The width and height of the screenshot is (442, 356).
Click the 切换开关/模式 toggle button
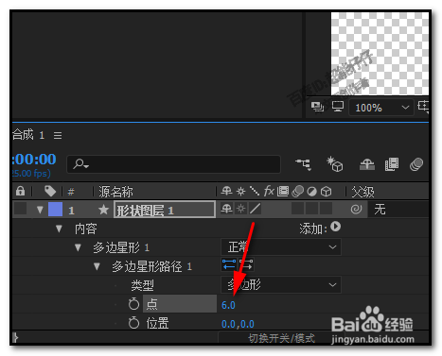point(282,338)
